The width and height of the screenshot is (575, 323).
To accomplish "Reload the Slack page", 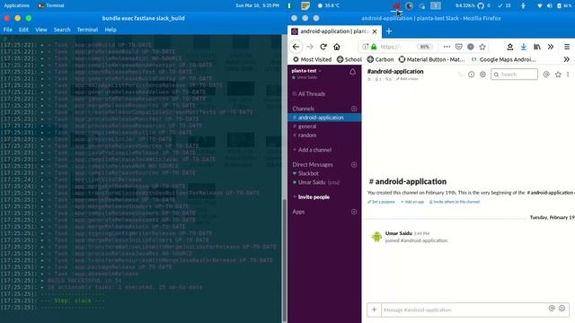I will pyautogui.click(x=323, y=47).
